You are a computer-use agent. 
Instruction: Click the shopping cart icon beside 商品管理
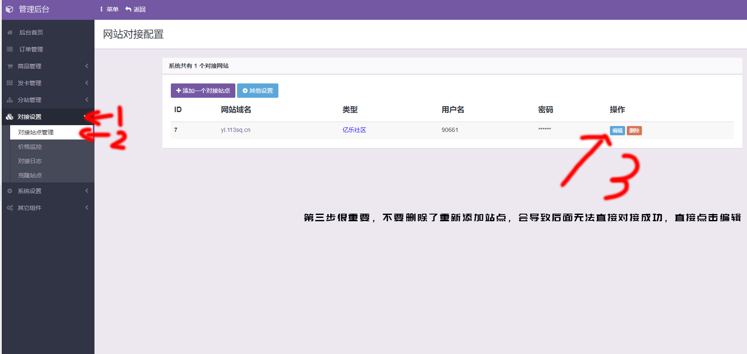10,66
